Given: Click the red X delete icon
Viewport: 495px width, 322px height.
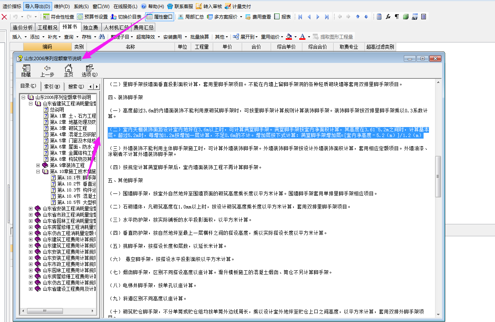Looking at the screenshot, I should (4, 17).
